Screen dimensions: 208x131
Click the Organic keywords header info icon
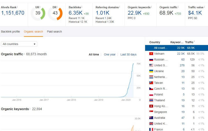(151, 7)
